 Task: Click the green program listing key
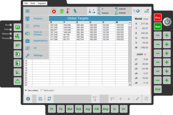click(17, 63)
